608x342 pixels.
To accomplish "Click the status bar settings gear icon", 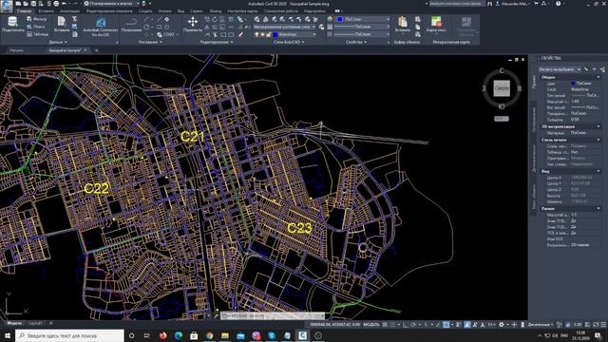I will (501, 324).
